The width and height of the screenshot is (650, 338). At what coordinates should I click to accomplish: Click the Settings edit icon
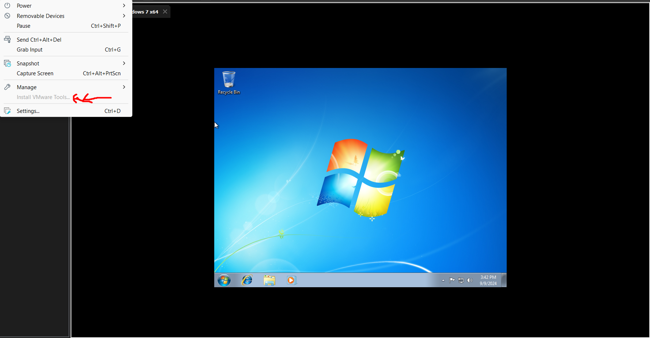pos(7,111)
